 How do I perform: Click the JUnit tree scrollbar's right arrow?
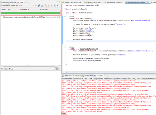click(x=59, y=66)
